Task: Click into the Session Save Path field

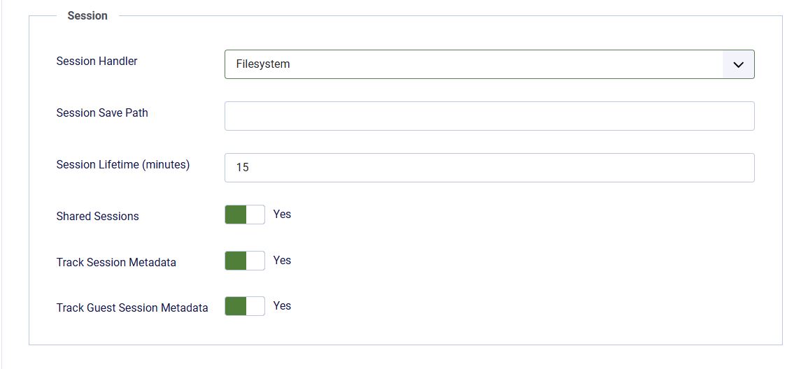Action: (490, 116)
